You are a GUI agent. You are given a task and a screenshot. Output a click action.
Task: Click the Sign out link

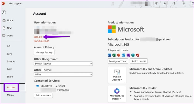(38, 37)
